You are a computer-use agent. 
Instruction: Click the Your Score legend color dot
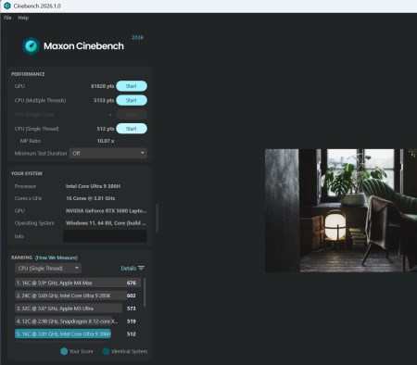point(64,351)
